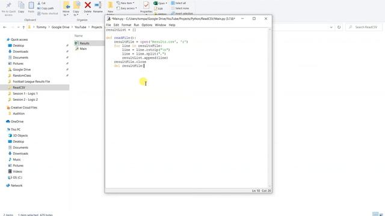The width and height of the screenshot is (385, 216).
Task: Open the IDLE Format menu
Action: pos(126,25)
